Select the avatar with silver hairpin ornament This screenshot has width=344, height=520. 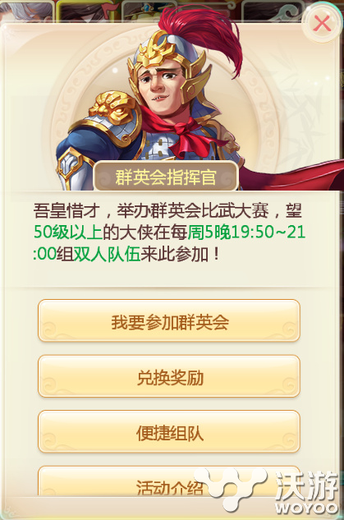tap(273, 12)
